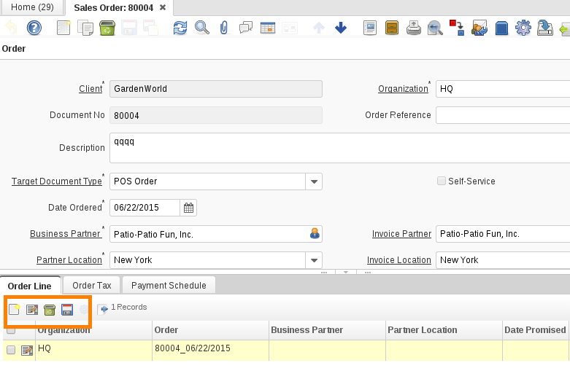Click the Help question mark icon
The image size is (570, 387).
pos(34,28)
